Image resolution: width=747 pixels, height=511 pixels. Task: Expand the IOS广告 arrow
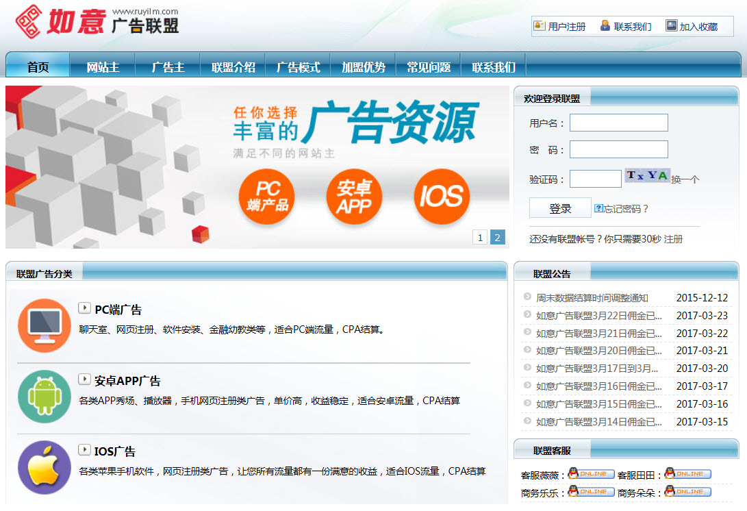point(84,450)
